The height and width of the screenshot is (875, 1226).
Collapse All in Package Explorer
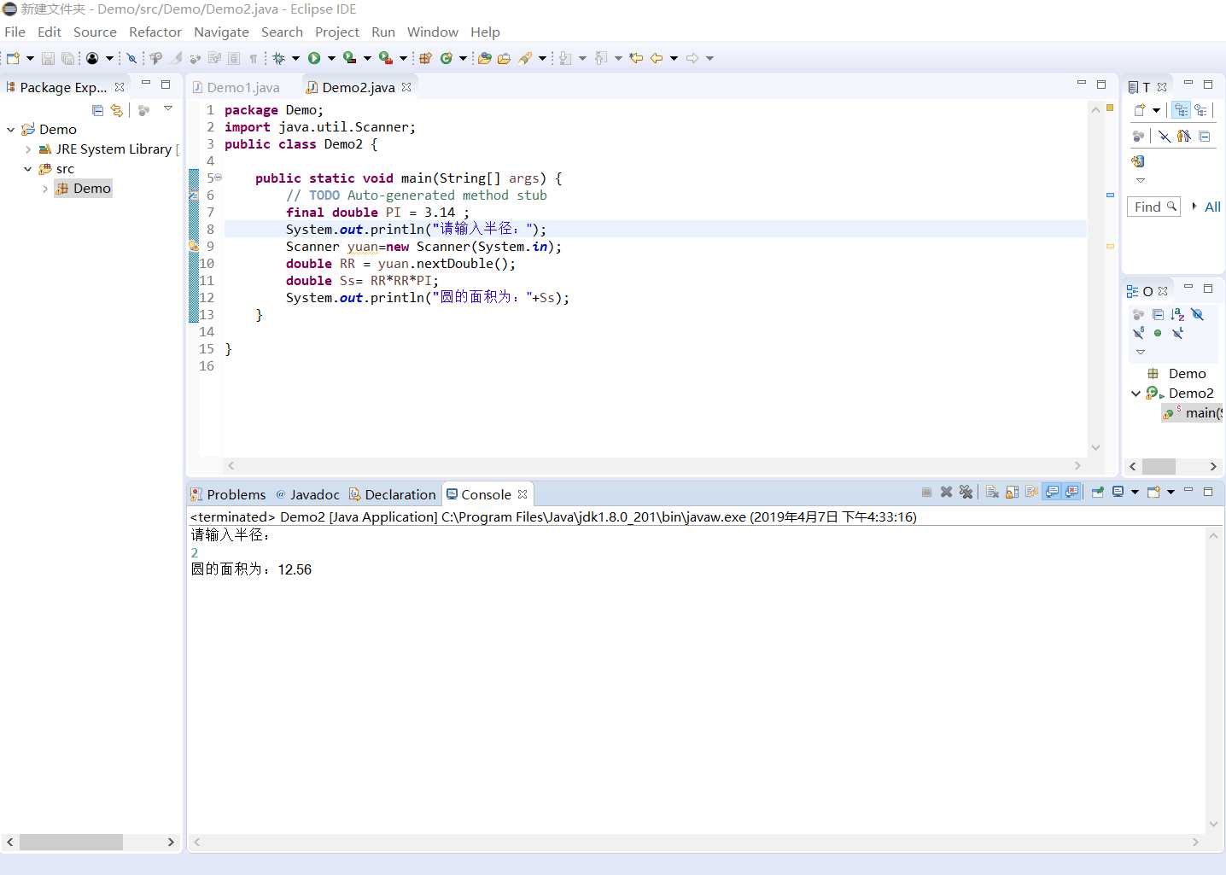(x=97, y=110)
